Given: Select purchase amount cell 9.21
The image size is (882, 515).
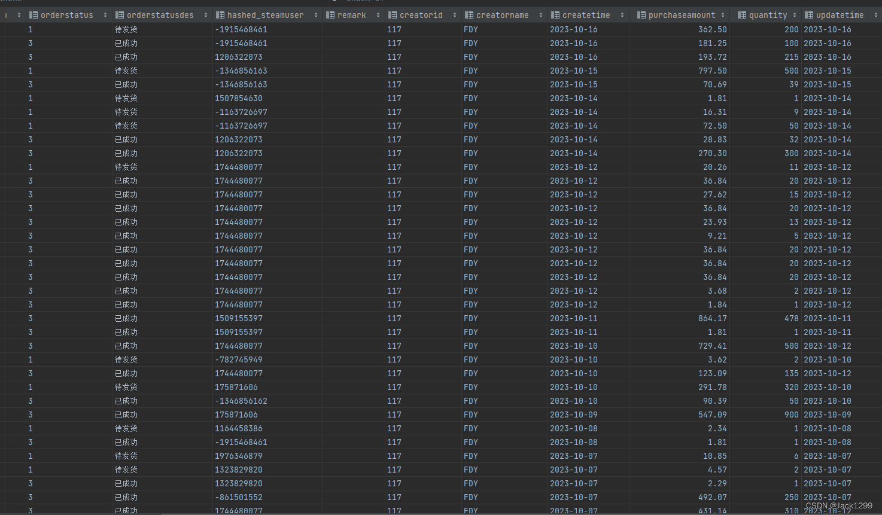Looking at the screenshot, I should [x=717, y=236].
